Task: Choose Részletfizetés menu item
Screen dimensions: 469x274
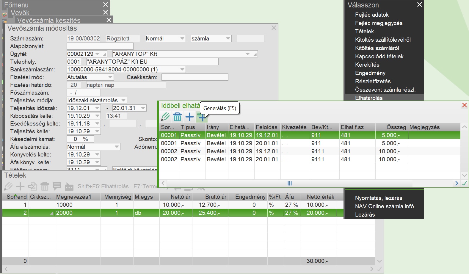Action: tap(373, 81)
